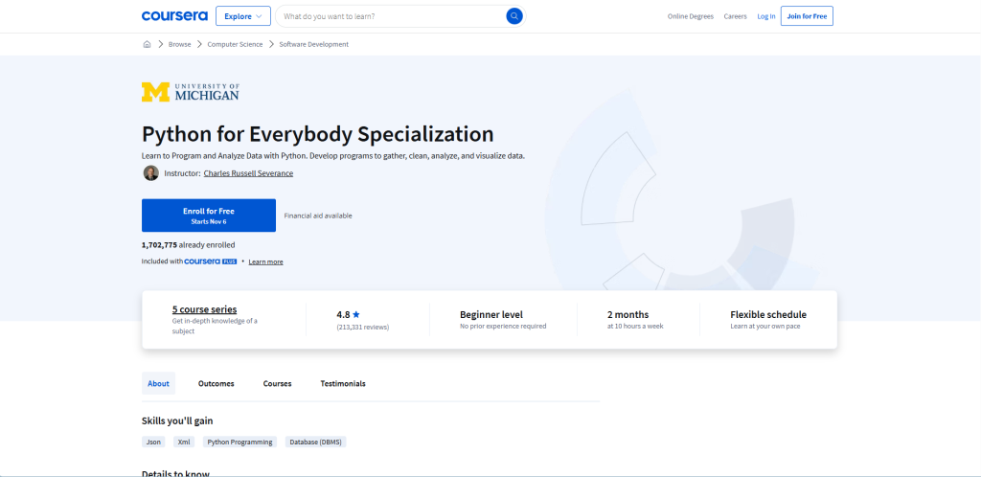Click the Database (DBMS) skill tag
This screenshot has width=981, height=477.
(316, 442)
